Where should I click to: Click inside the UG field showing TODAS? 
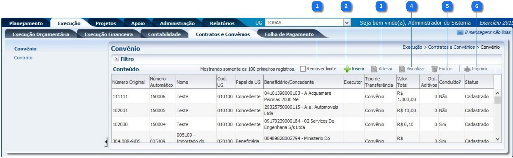tap(304, 23)
